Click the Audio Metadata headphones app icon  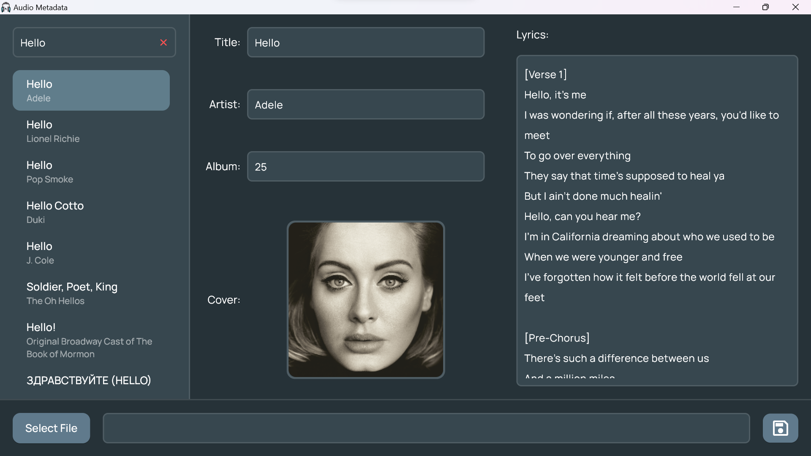click(6, 7)
